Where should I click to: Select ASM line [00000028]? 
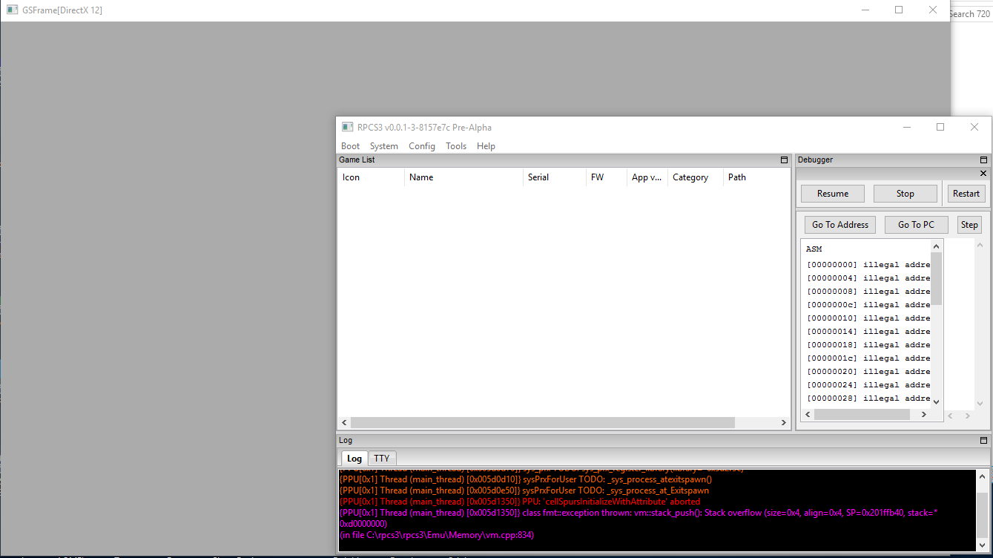[868, 398]
